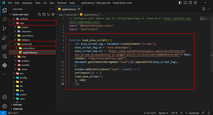Click Spaces: 4 indentation setting

[163, 113]
